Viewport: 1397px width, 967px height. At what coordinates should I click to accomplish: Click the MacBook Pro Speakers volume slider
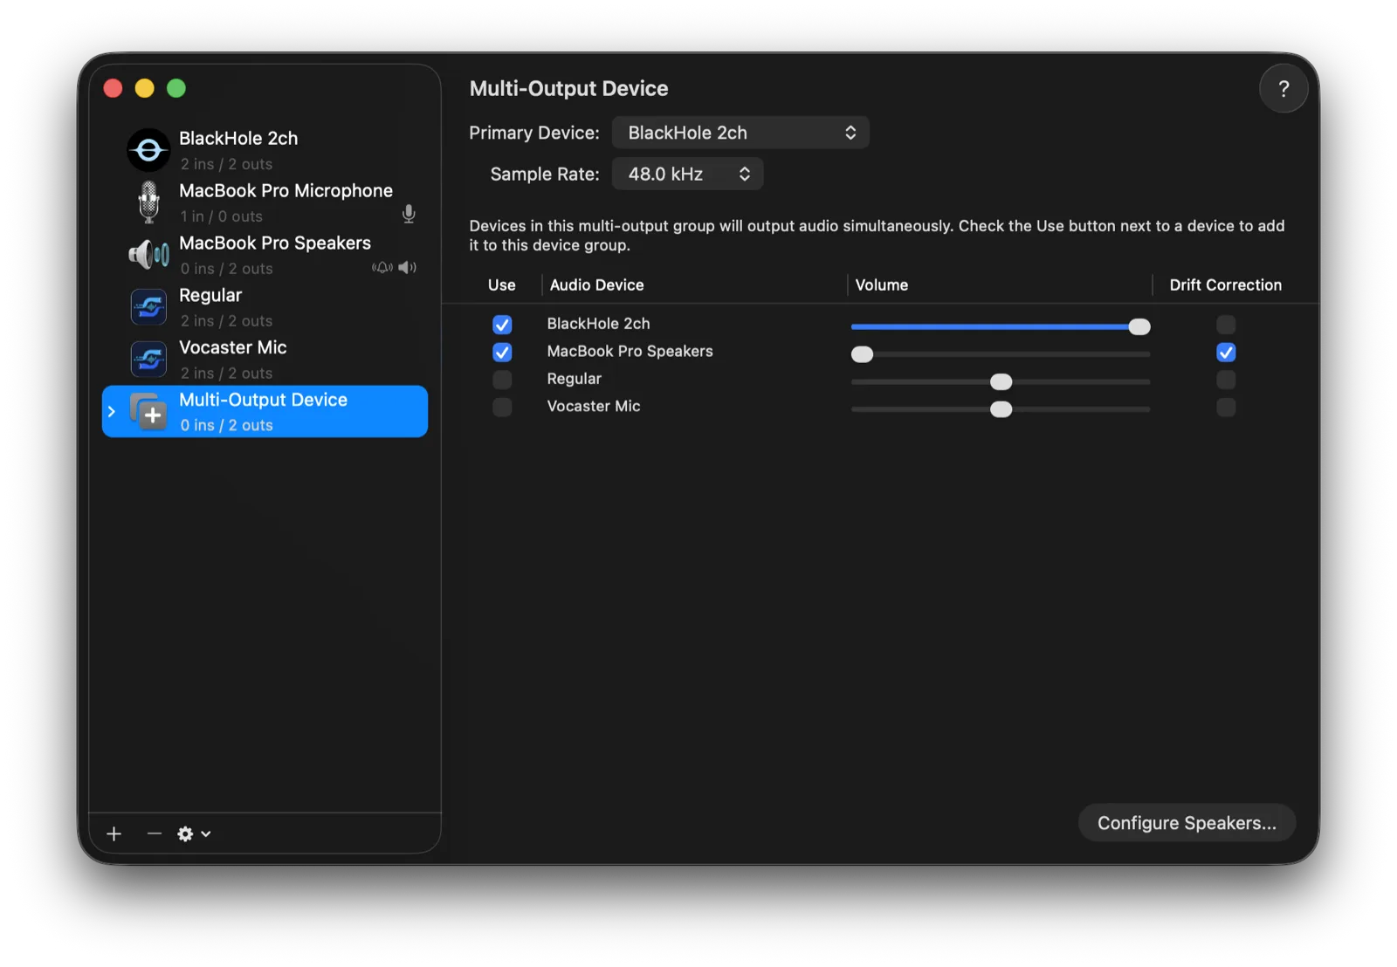click(x=1001, y=353)
